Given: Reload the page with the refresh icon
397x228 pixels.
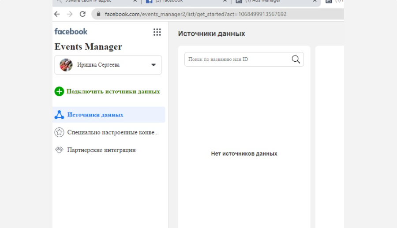Looking at the screenshot, I should [82, 14].
